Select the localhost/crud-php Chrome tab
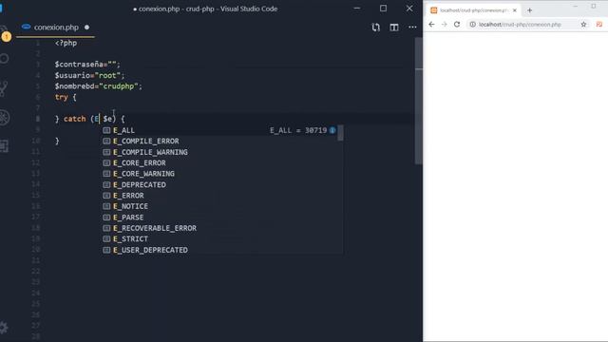This screenshot has width=608, height=342. coord(474,10)
